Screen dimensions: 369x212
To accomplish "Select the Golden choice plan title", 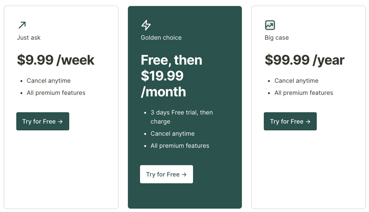I will pyautogui.click(x=161, y=38).
